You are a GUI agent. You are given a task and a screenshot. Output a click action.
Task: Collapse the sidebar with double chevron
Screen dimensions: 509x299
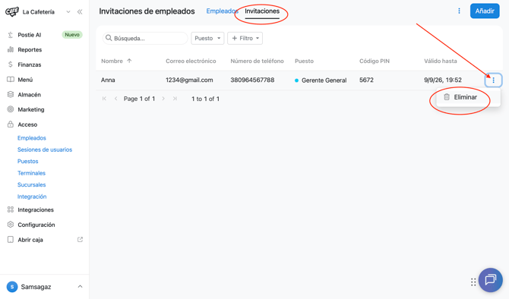[80, 12]
